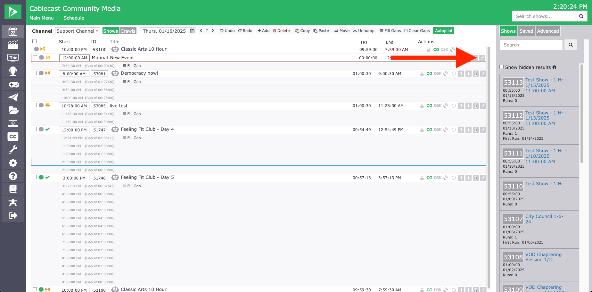The width and height of the screenshot is (592, 292).
Task: Click the Search shows... input field
Action: tap(544, 16)
